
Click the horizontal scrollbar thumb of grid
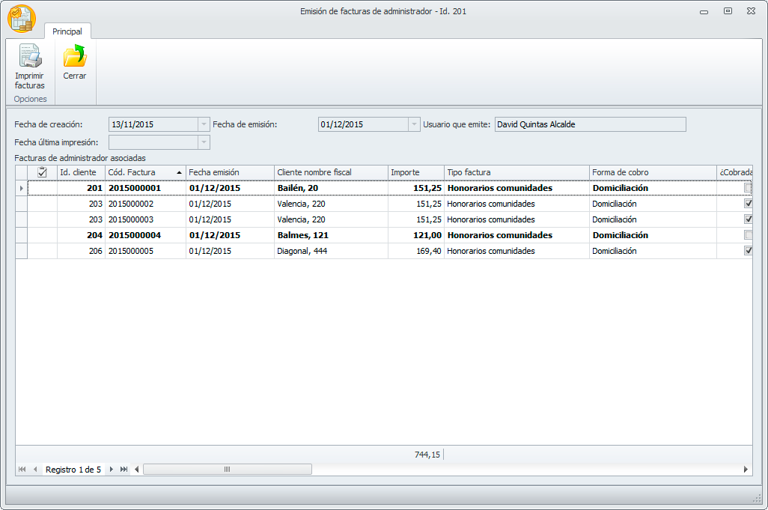tap(227, 470)
